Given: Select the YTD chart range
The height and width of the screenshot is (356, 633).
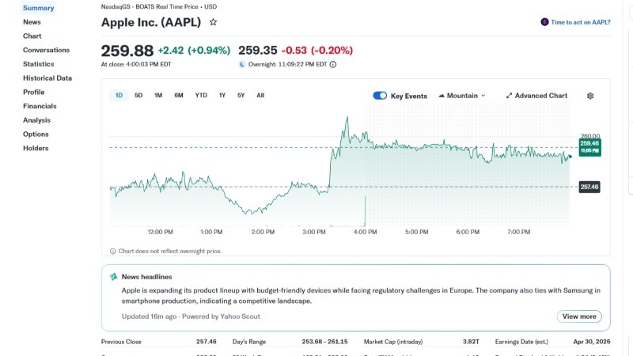Looking at the screenshot, I should [x=201, y=96].
